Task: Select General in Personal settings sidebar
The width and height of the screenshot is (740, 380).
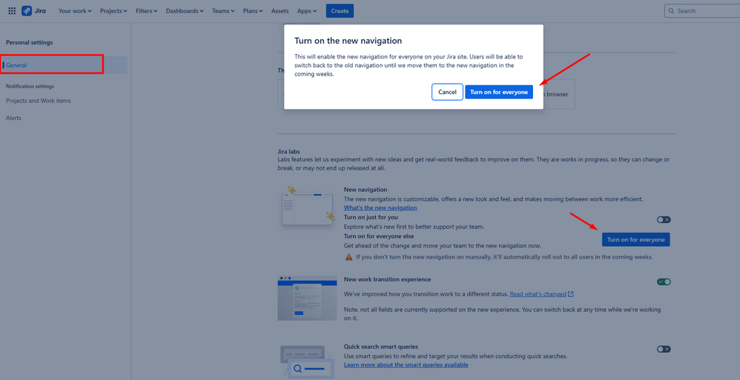Action: 65,65
